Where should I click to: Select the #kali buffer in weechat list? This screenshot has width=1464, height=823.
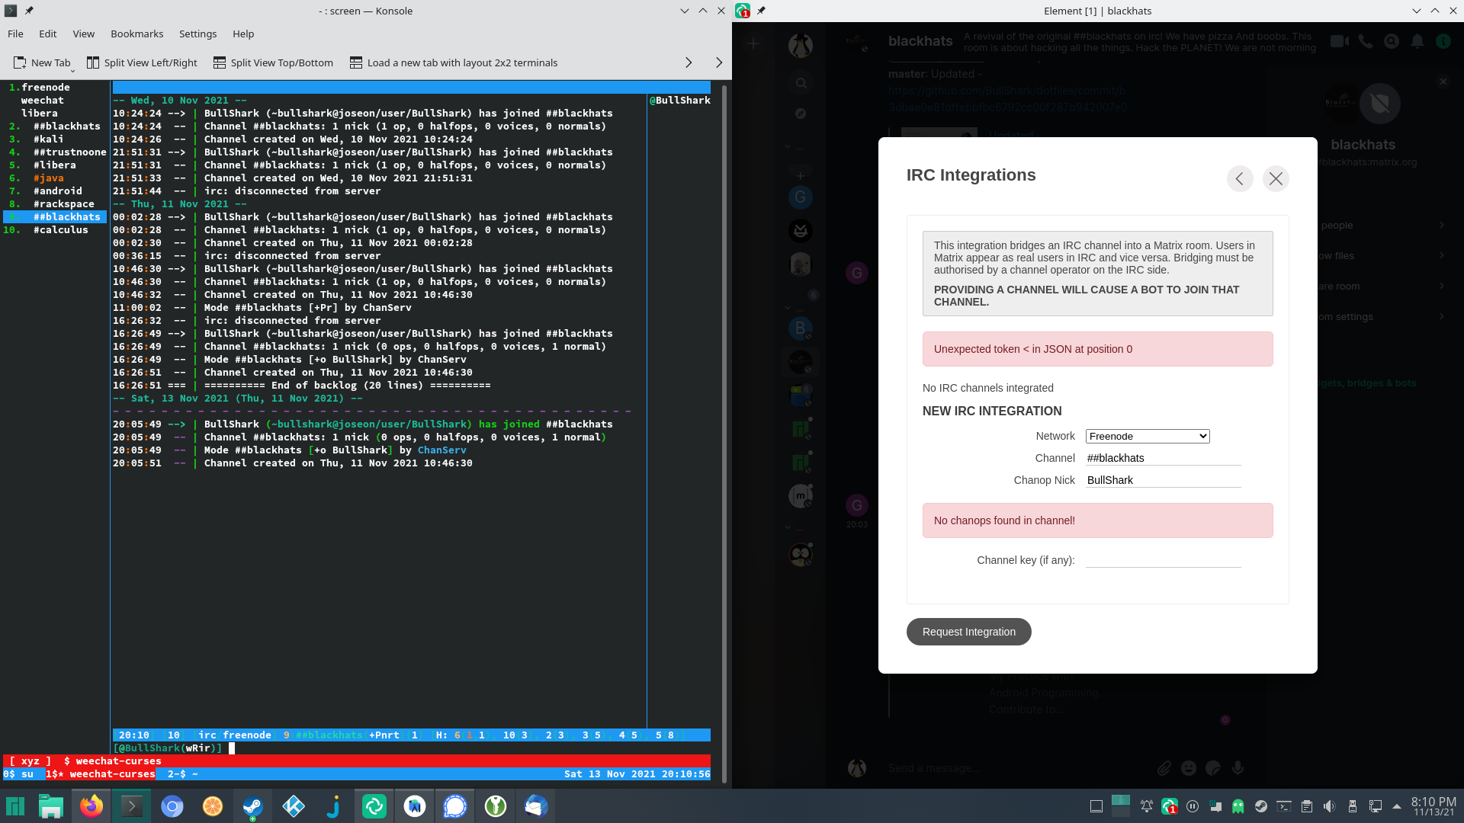click(x=48, y=139)
